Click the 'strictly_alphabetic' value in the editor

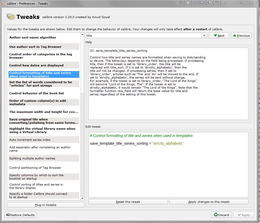point(168,143)
